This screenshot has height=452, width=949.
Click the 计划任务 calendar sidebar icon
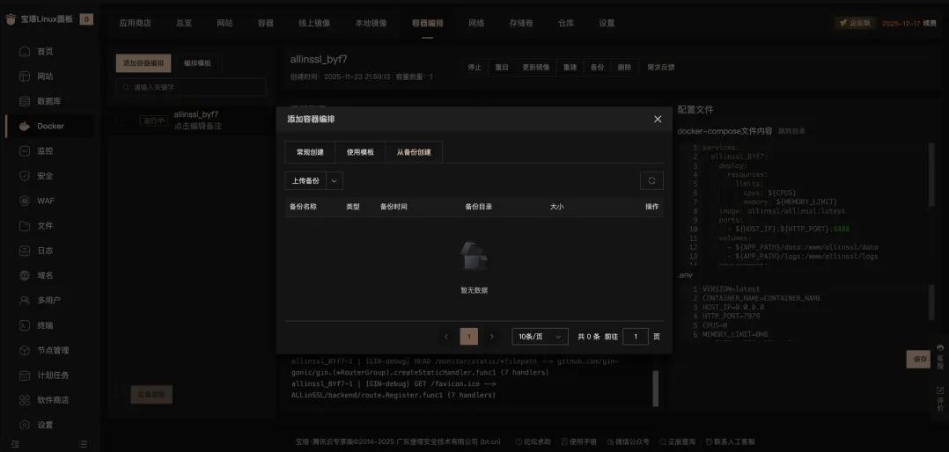[25, 375]
